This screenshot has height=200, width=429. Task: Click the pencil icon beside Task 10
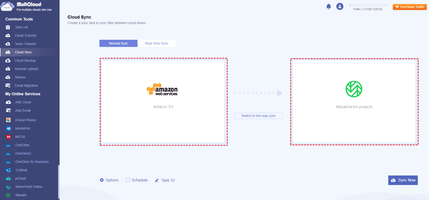(157, 180)
